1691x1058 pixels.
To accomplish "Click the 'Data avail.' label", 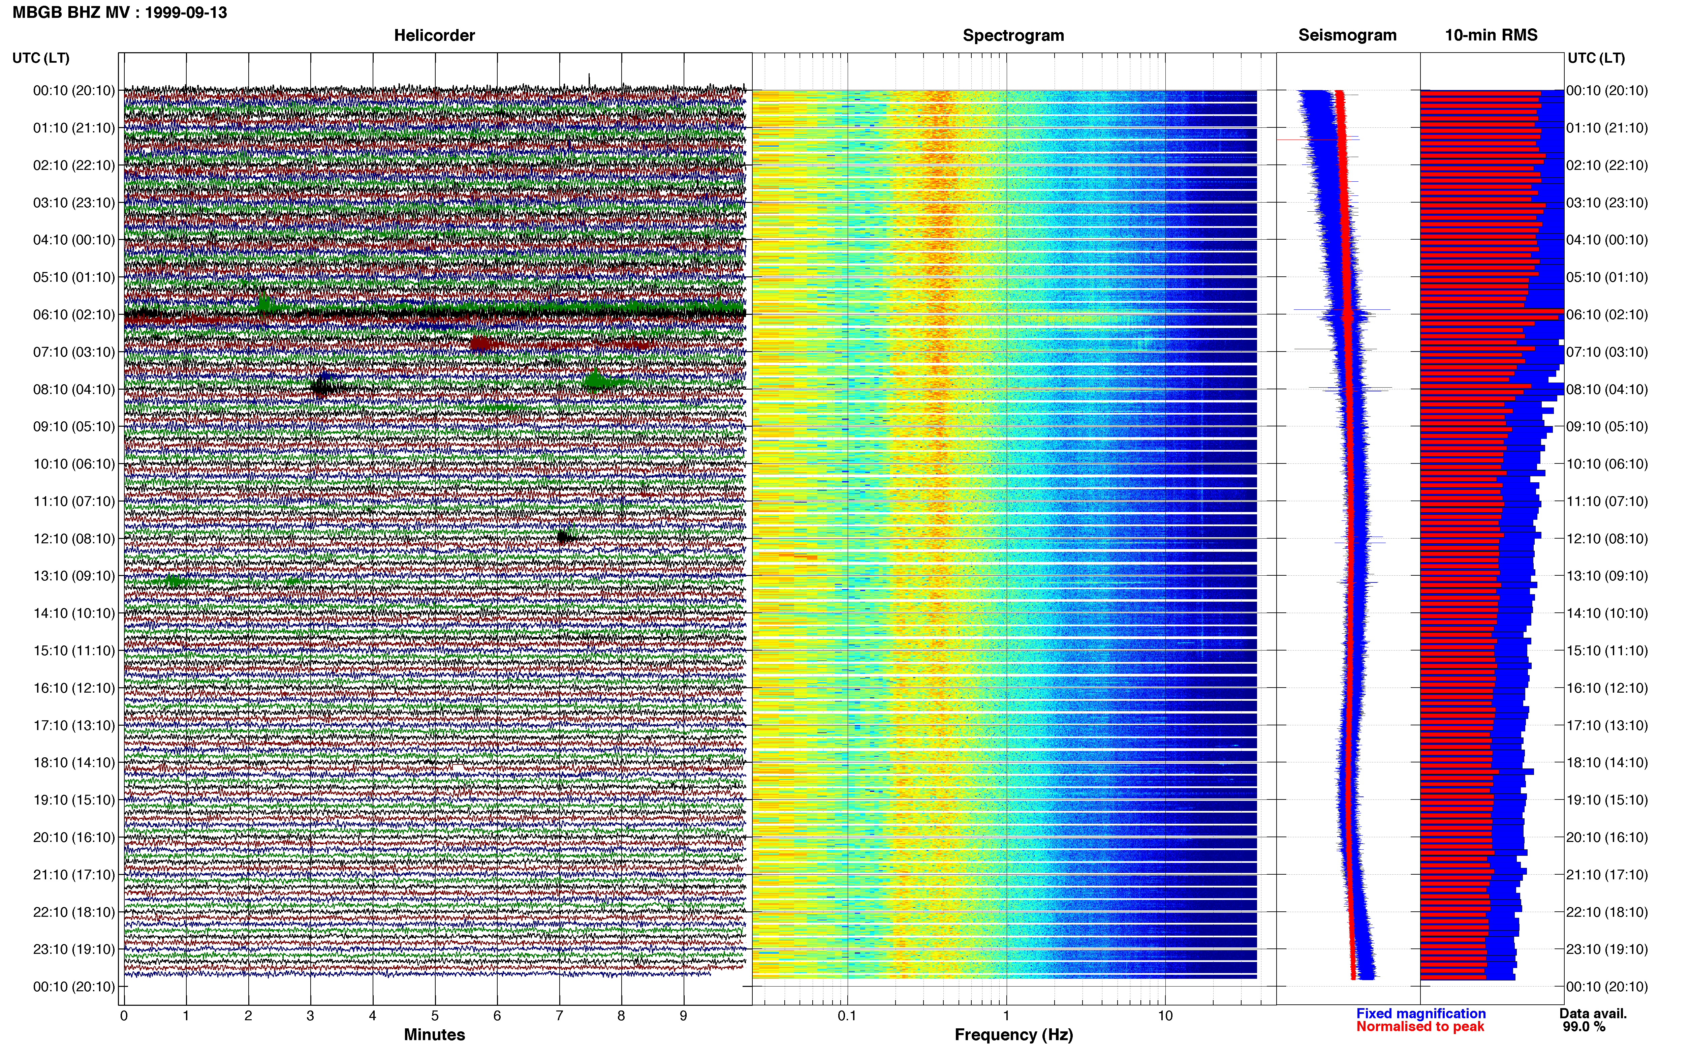I will tap(1593, 1013).
